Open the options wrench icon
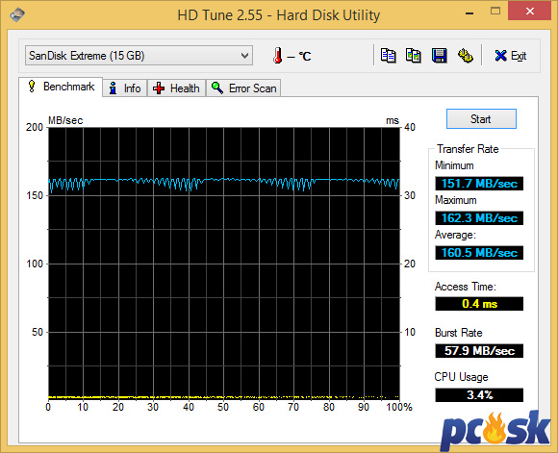This screenshot has width=558, height=453. (465, 56)
